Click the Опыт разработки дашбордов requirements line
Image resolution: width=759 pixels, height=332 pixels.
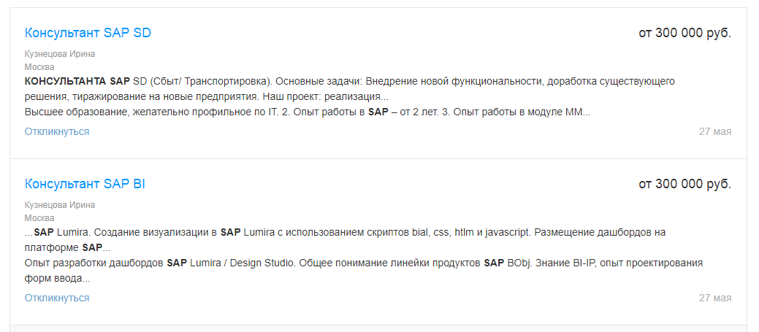(95, 263)
